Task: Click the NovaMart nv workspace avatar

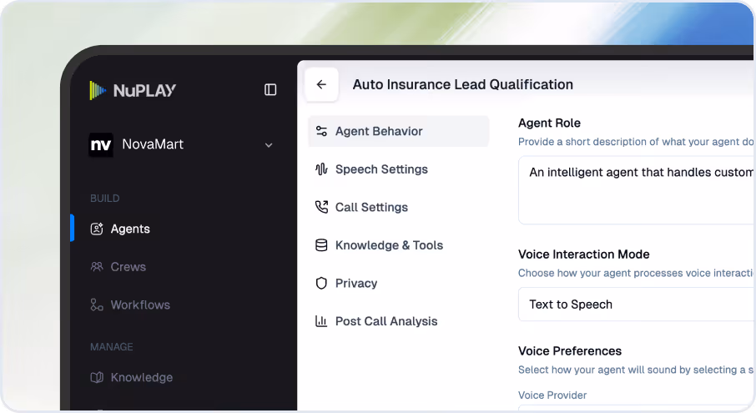Action: tap(101, 144)
